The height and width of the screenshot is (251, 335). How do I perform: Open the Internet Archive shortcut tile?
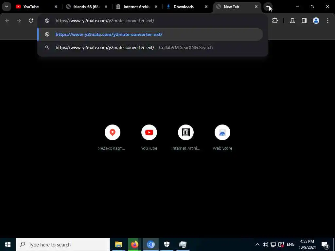[186, 138]
